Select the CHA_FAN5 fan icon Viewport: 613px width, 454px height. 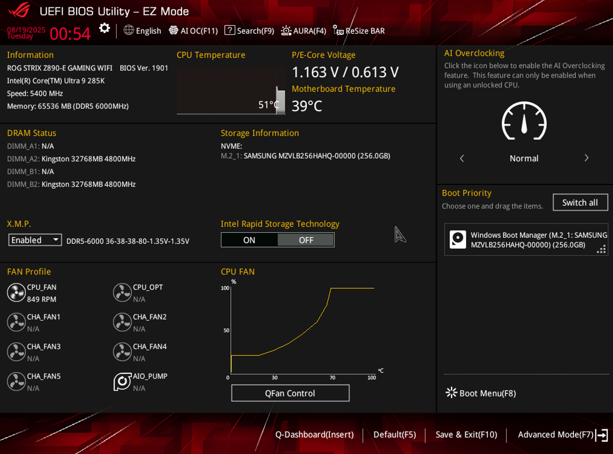[17, 382]
